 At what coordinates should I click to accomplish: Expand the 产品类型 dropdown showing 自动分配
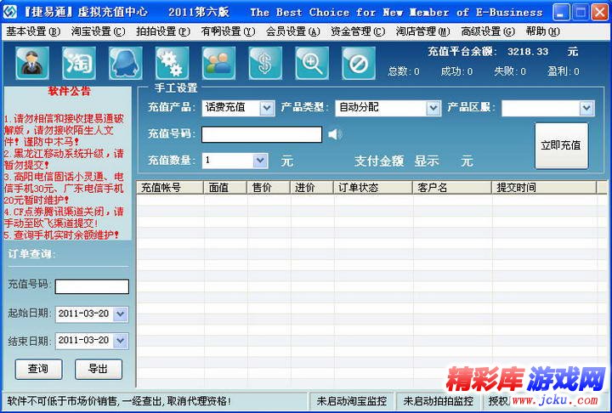(x=433, y=108)
